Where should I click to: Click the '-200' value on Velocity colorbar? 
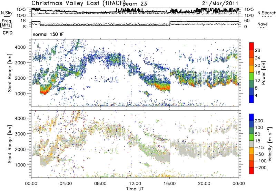point(260,168)
